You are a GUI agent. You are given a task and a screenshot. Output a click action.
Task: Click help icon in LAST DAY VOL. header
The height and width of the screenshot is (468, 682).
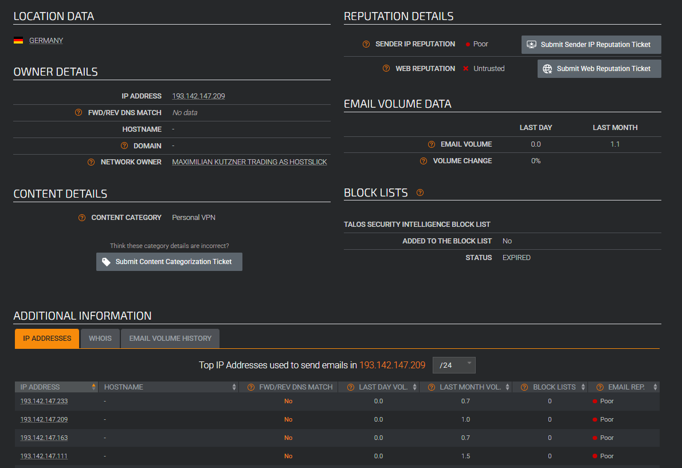coord(351,387)
